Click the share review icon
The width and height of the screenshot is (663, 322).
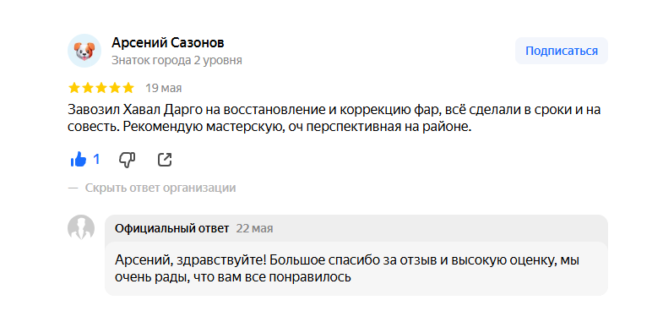[165, 160]
